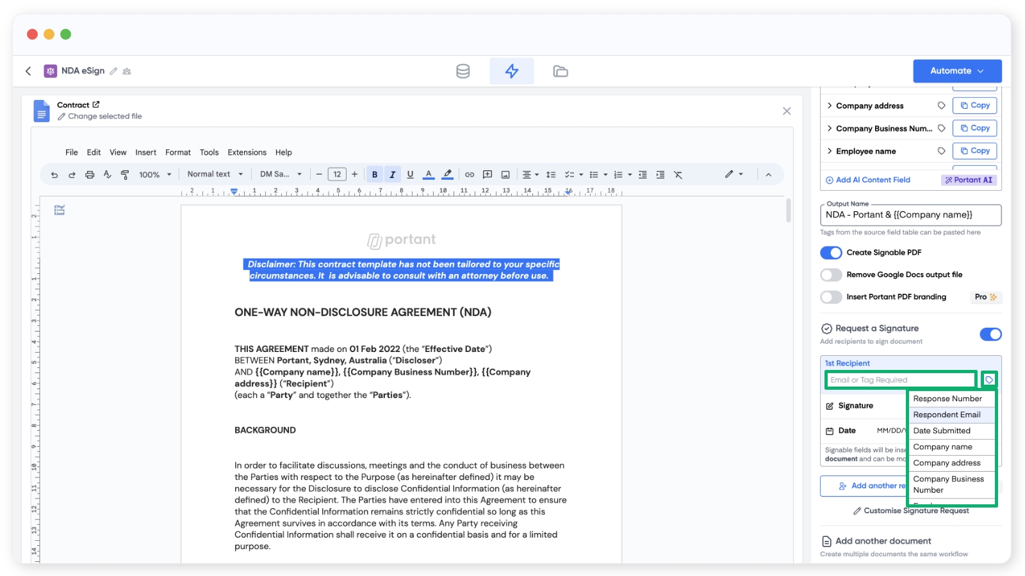Turn off Request a Signature toggle
The height and width of the screenshot is (576, 1025).
990,334
